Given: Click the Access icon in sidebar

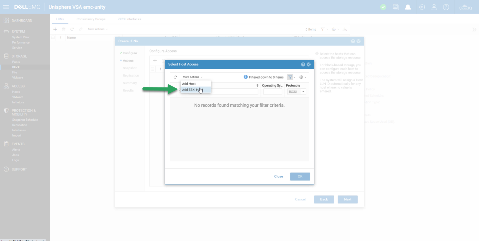Looking at the screenshot, I should (6, 86).
